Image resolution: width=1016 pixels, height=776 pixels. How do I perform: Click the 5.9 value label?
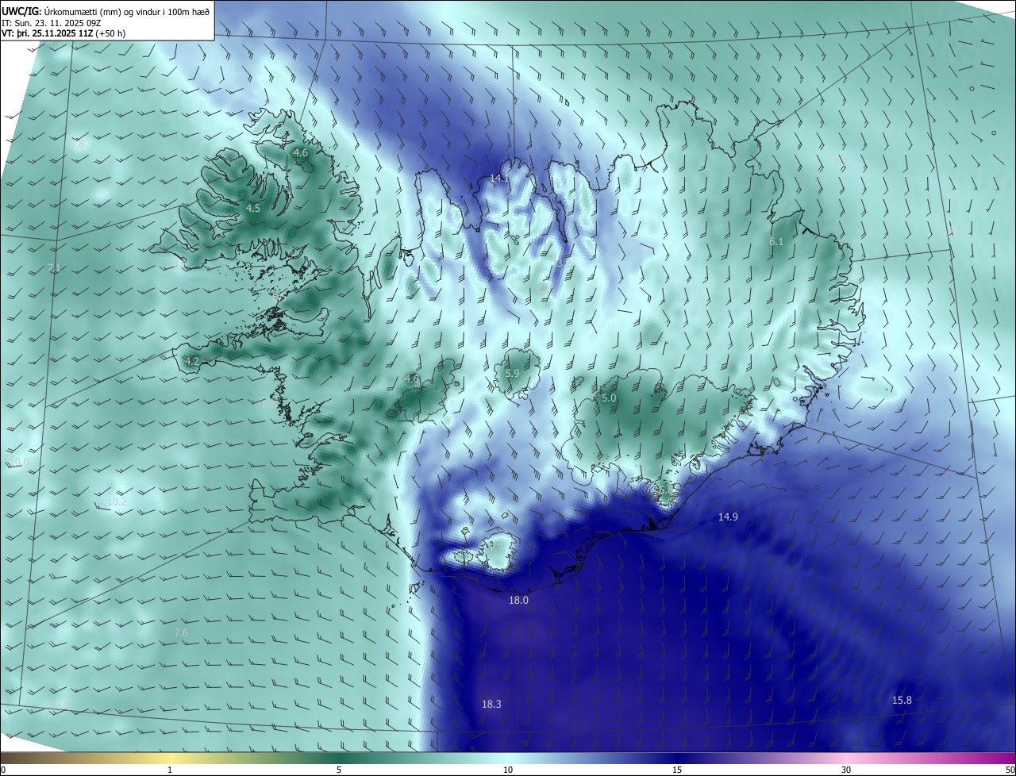512,373
